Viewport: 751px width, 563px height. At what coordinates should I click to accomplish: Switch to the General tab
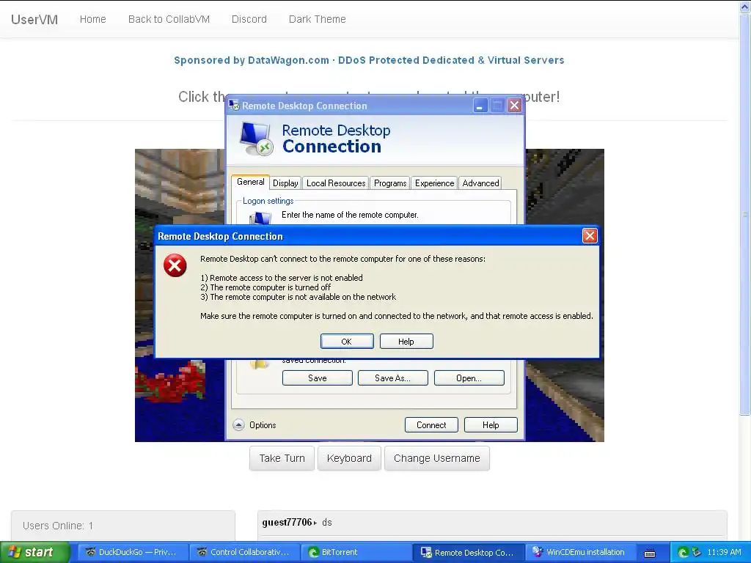(251, 182)
